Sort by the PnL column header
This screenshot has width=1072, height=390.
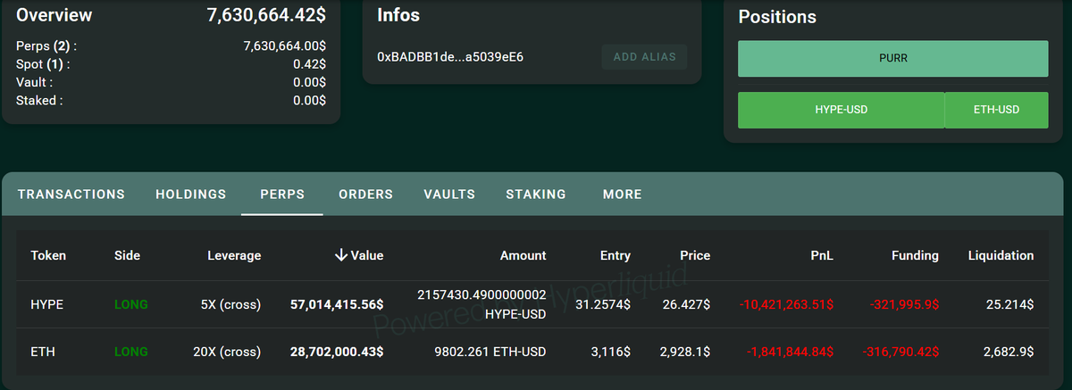pyautogui.click(x=822, y=255)
